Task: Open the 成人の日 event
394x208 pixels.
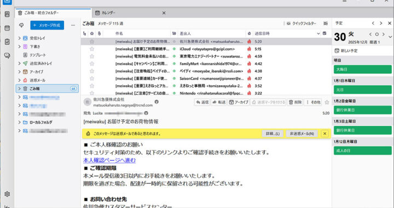Action: (363, 151)
